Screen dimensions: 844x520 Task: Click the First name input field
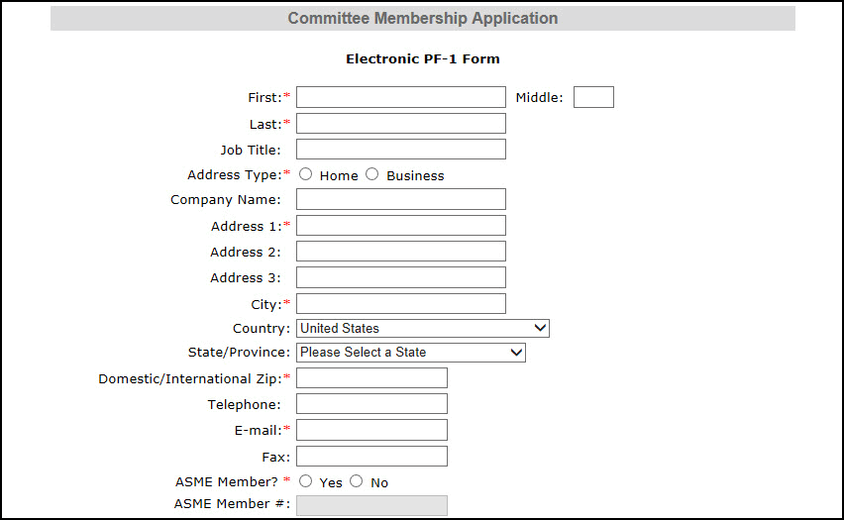[400, 97]
